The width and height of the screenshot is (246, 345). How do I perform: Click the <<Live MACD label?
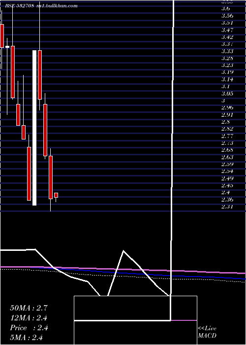click(207, 332)
